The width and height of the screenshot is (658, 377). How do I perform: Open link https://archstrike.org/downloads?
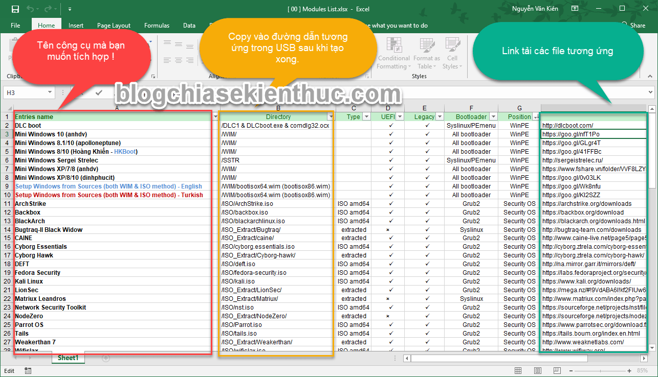587,204
